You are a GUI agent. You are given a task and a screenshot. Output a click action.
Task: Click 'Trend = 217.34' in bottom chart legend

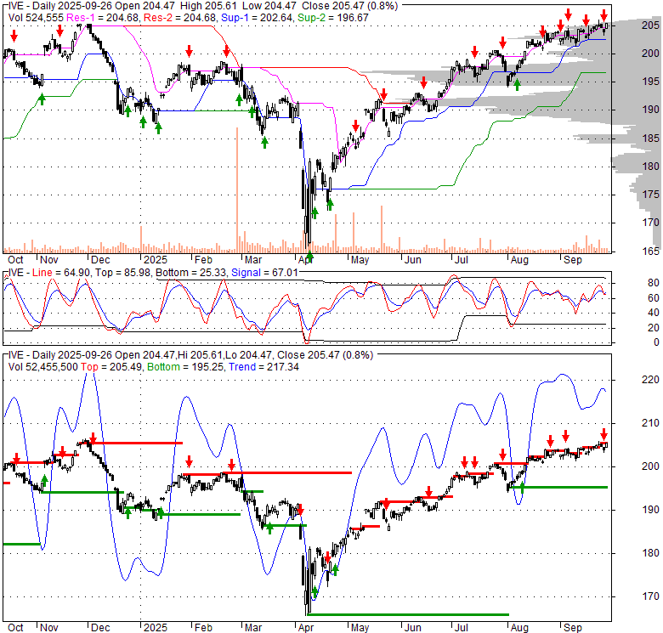[263, 367]
